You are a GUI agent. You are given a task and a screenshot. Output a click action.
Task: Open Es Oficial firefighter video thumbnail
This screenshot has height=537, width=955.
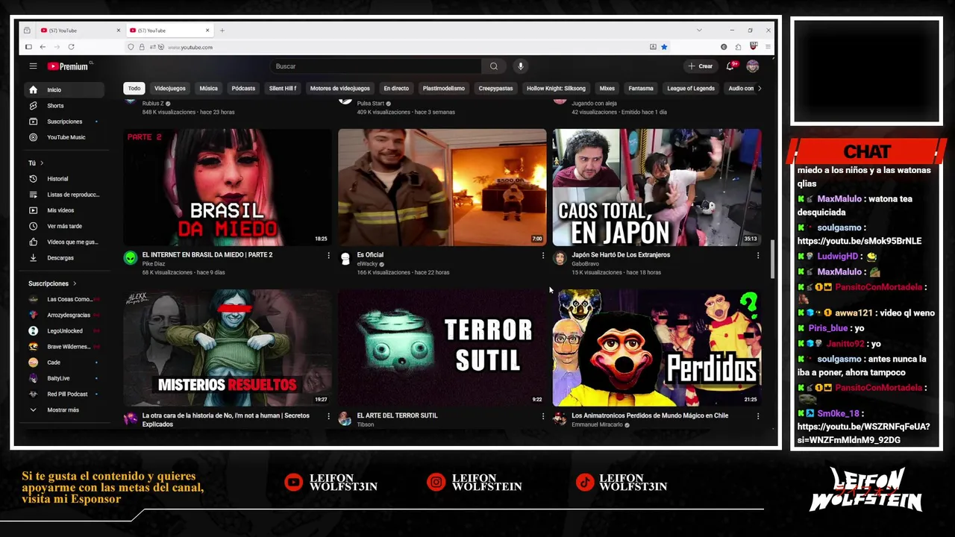point(442,187)
